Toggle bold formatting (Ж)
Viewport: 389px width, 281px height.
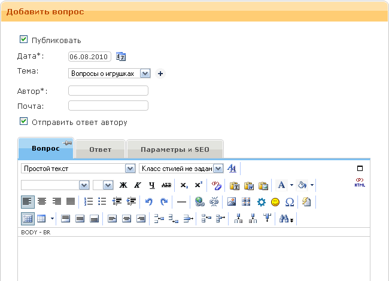click(124, 185)
